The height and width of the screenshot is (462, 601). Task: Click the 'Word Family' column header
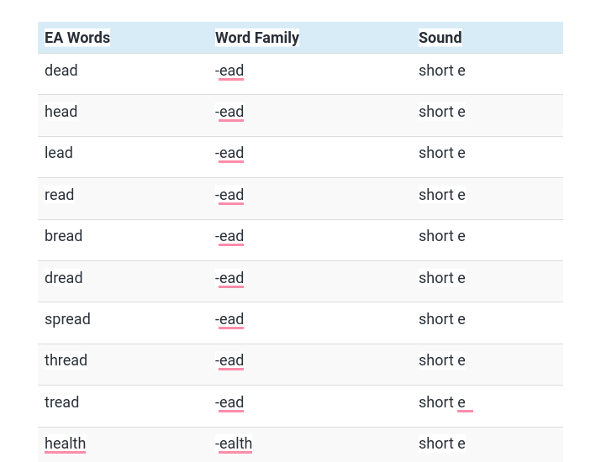point(257,38)
